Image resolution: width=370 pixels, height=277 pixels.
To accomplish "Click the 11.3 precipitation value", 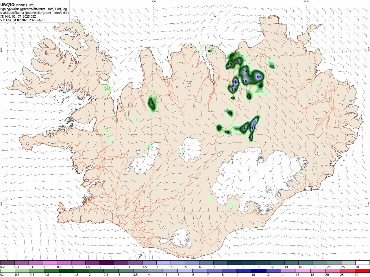I will click(253, 128).
